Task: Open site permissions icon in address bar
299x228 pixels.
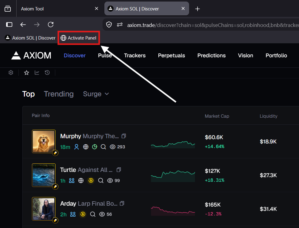Action: [120, 25]
